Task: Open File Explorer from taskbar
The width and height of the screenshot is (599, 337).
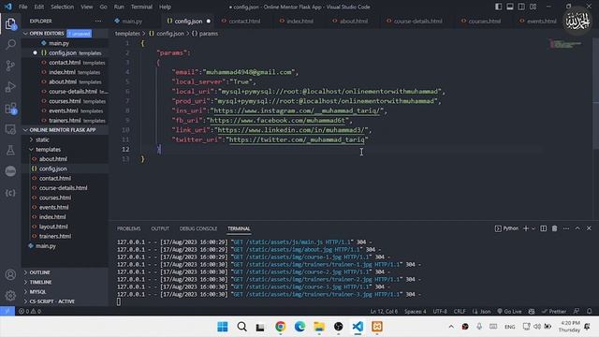Action: tap(319, 327)
